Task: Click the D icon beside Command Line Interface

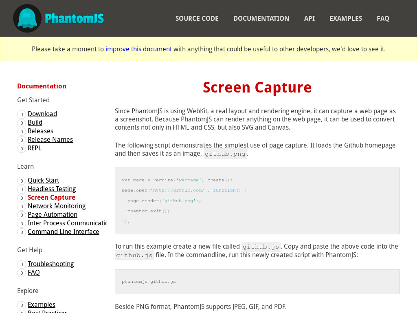Action: point(22,232)
